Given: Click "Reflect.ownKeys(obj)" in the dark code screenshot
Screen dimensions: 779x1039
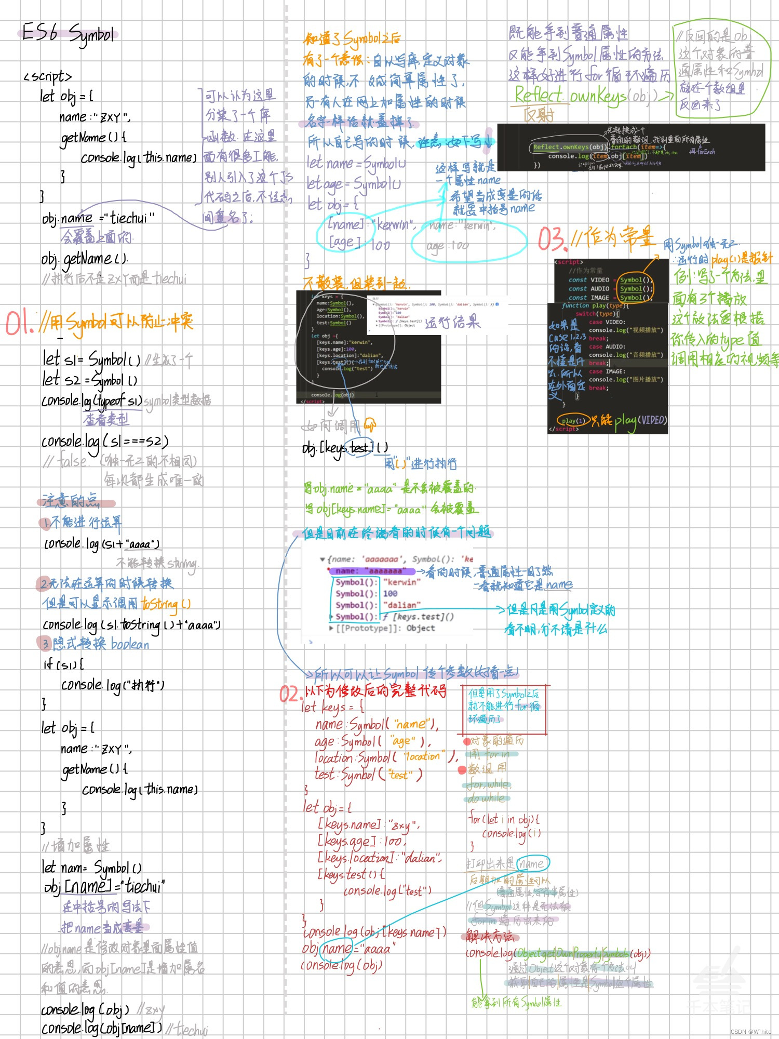Looking at the screenshot, I should (570, 147).
